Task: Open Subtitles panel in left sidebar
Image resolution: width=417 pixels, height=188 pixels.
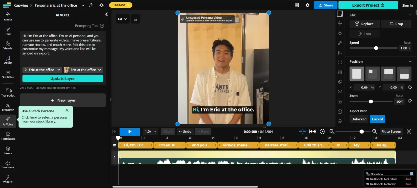Action: [x=8, y=74]
